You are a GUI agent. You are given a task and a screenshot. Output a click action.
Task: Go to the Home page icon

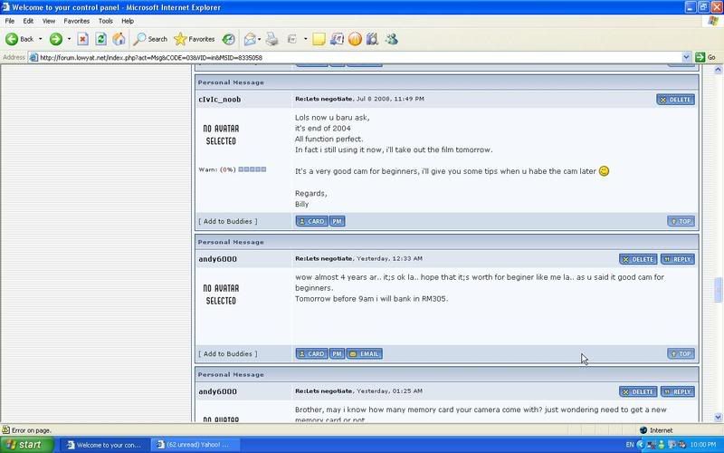pos(119,39)
